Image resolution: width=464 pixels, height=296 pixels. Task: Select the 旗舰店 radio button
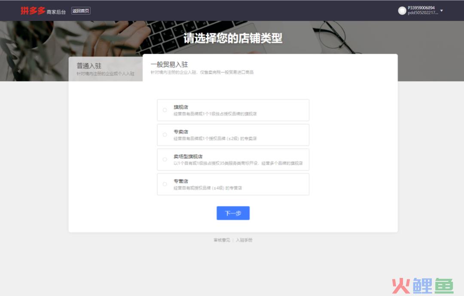(165, 110)
